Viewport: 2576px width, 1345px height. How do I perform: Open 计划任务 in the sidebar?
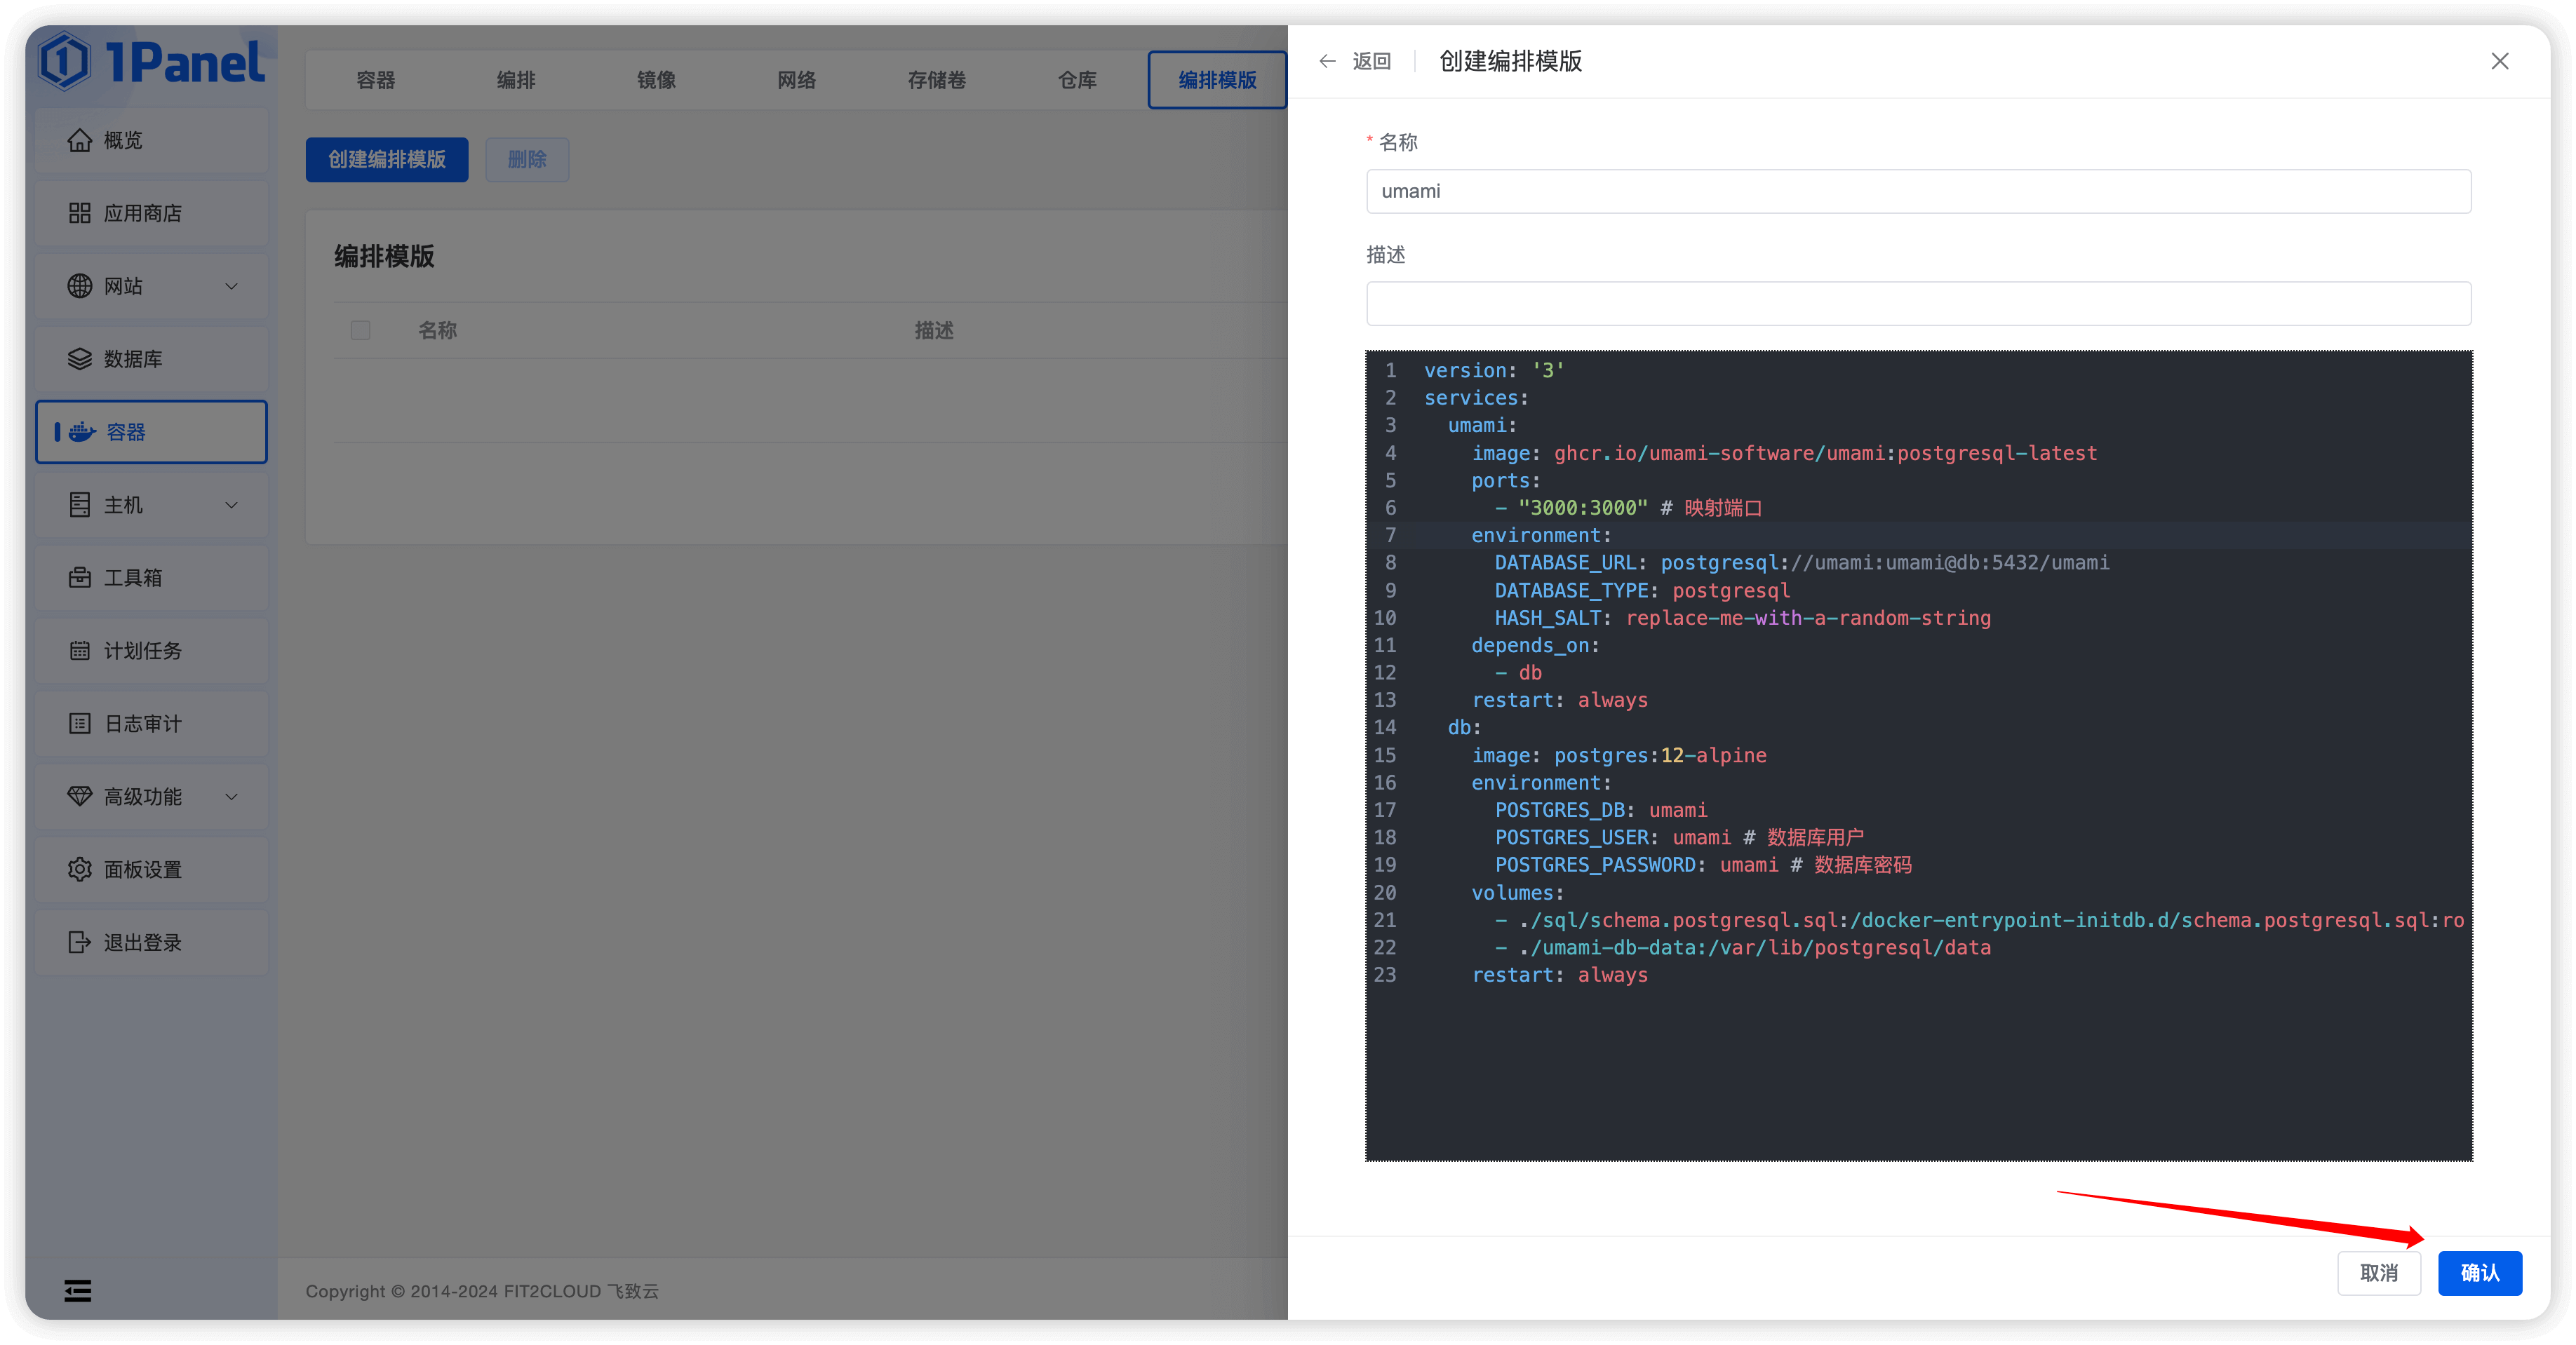coord(152,651)
